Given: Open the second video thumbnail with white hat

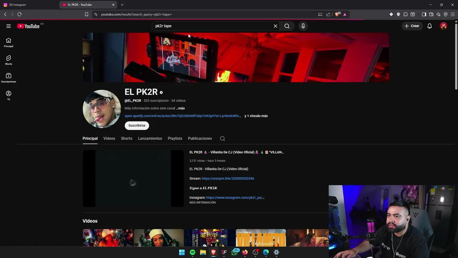Looking at the screenshot, I should pyautogui.click(x=159, y=238).
